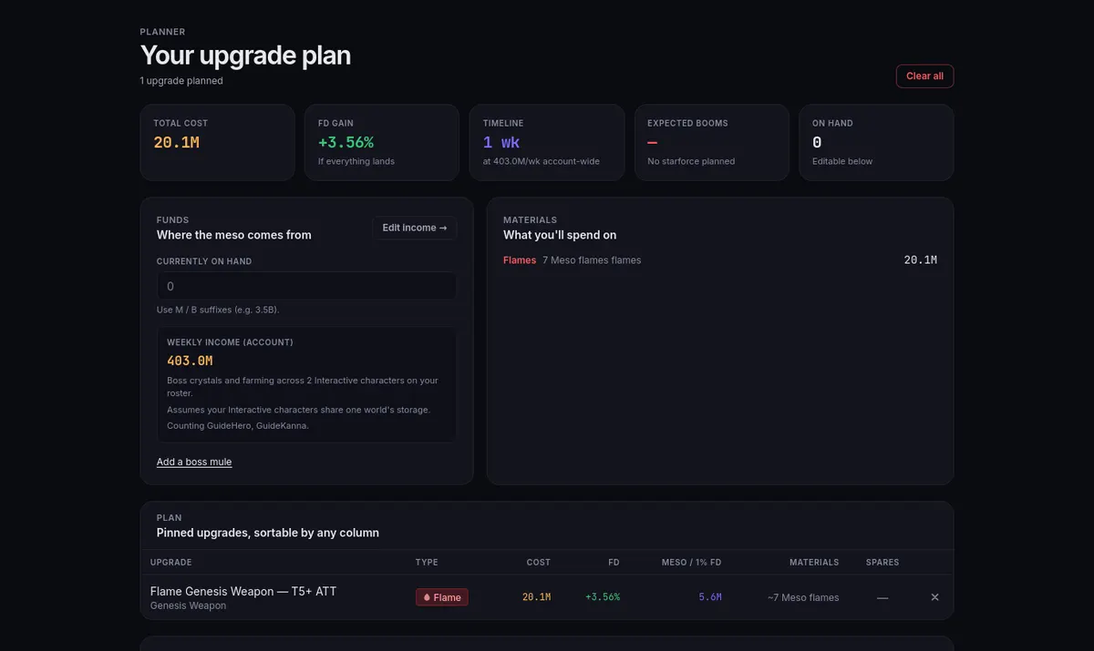Click the +3.56% FD cell in the plan row
Screen dimensions: 1094x651
pos(603,597)
